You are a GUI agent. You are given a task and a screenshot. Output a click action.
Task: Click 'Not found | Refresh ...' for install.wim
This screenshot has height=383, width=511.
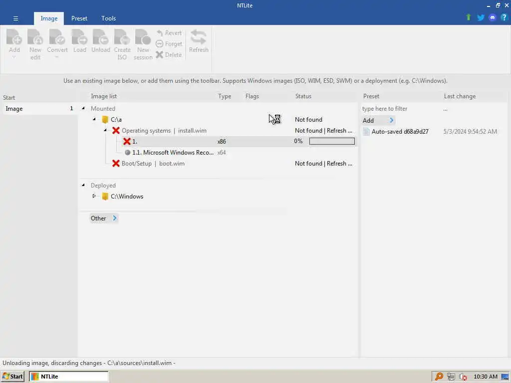point(323,131)
